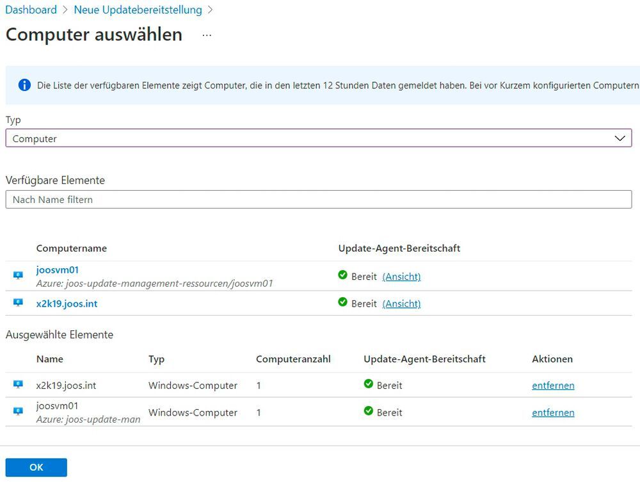Click the Verfügbare Elemente label

point(55,180)
